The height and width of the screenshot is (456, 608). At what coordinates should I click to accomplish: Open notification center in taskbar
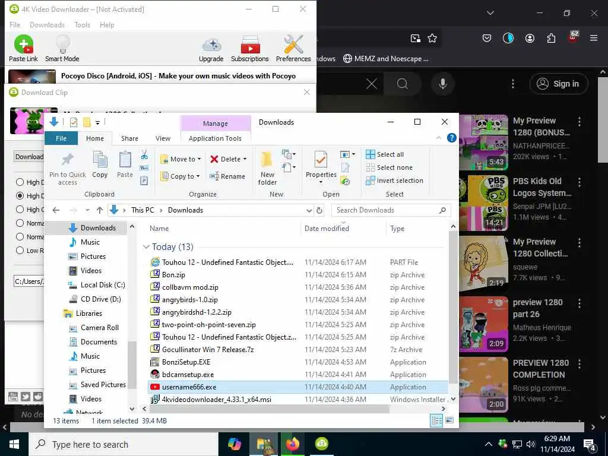pos(590,445)
